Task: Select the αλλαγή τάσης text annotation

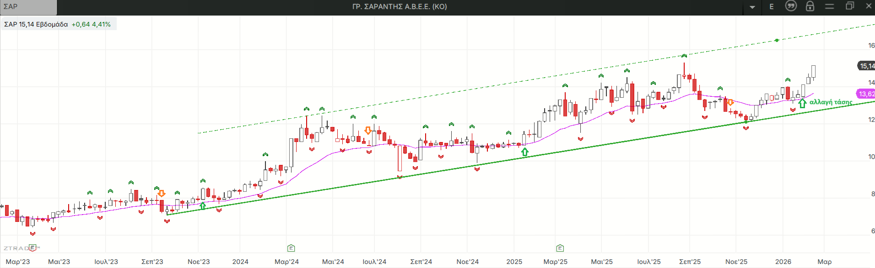Action: pos(831,102)
